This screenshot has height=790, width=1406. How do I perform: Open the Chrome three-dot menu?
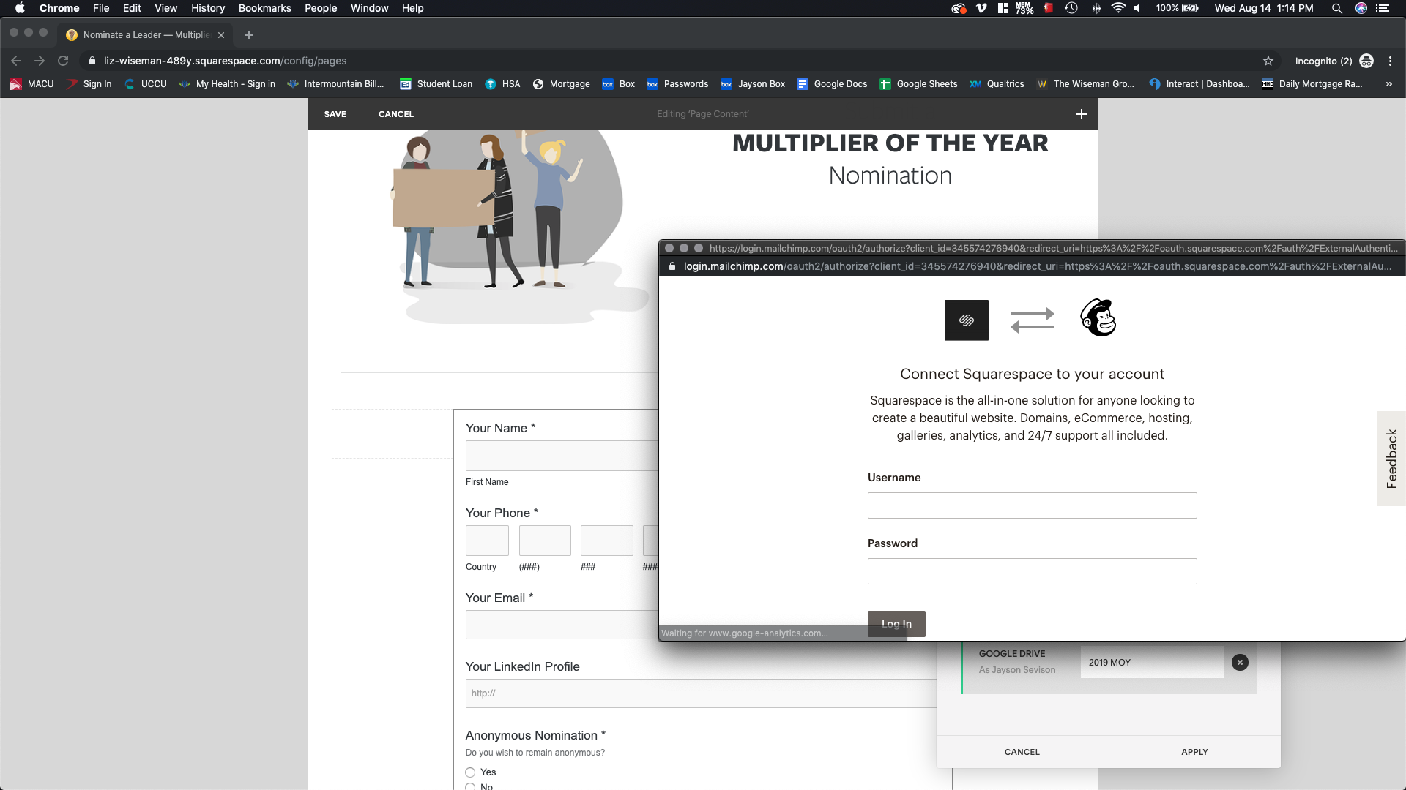click(x=1390, y=61)
